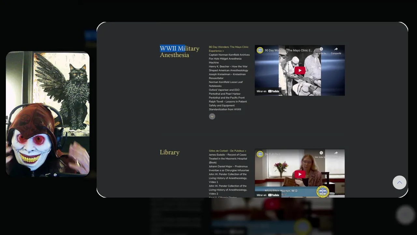417x235 pixels.
Task: Open Oxford Vaporiser and ESO link
Action: point(224,90)
